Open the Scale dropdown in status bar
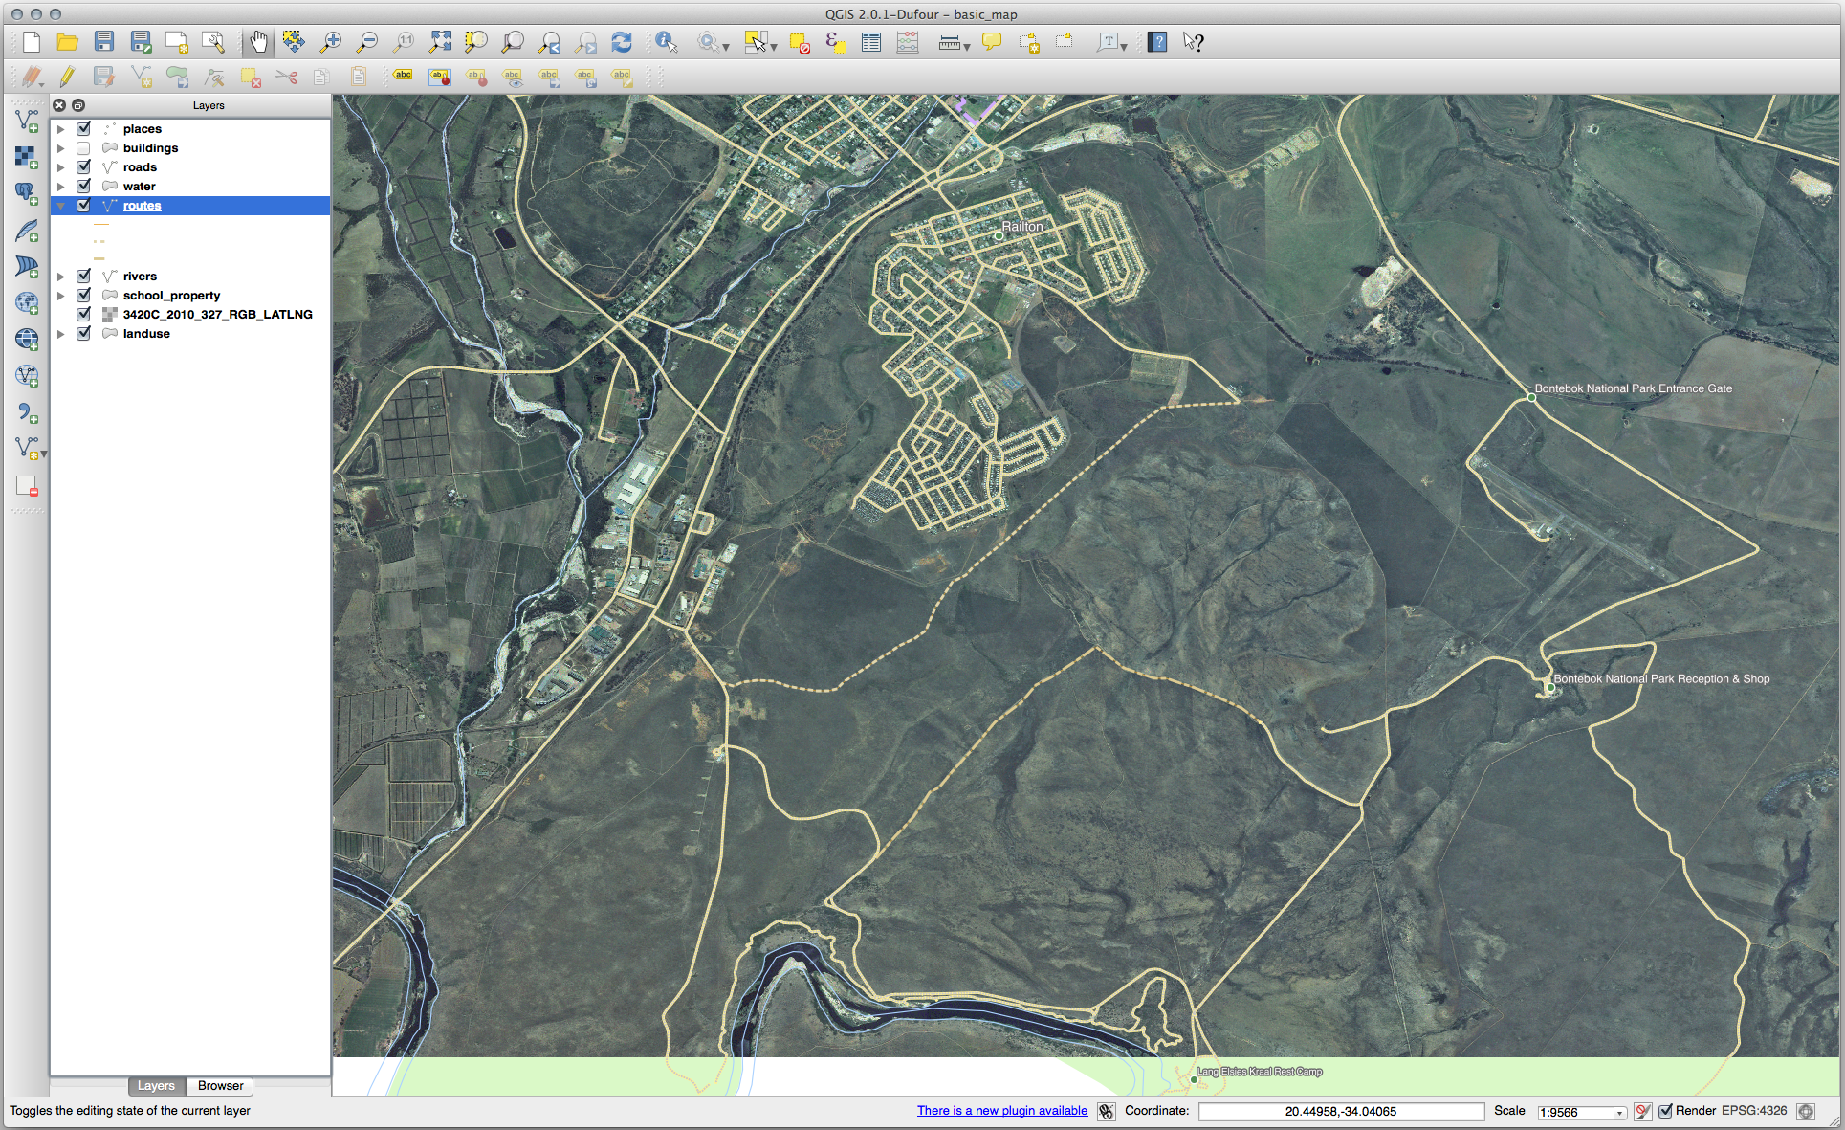The width and height of the screenshot is (1845, 1130). (x=1618, y=1112)
